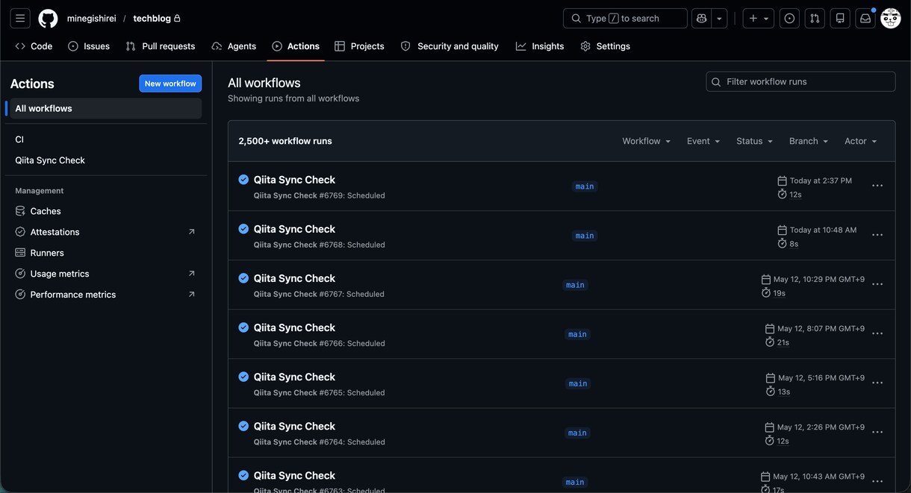Image resolution: width=911 pixels, height=493 pixels.
Task: Open the Actor filter dropdown
Action: pos(860,141)
